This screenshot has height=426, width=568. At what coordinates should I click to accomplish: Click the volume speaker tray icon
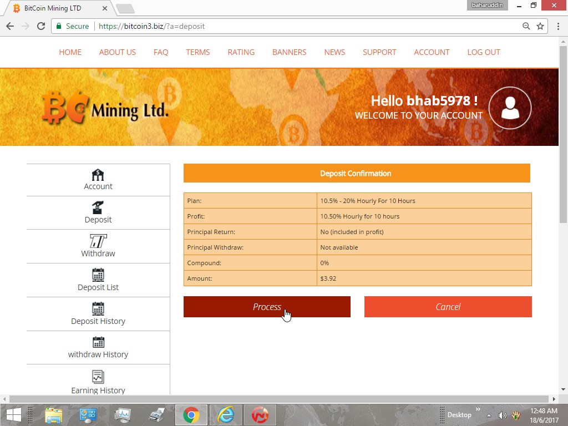[502, 415]
